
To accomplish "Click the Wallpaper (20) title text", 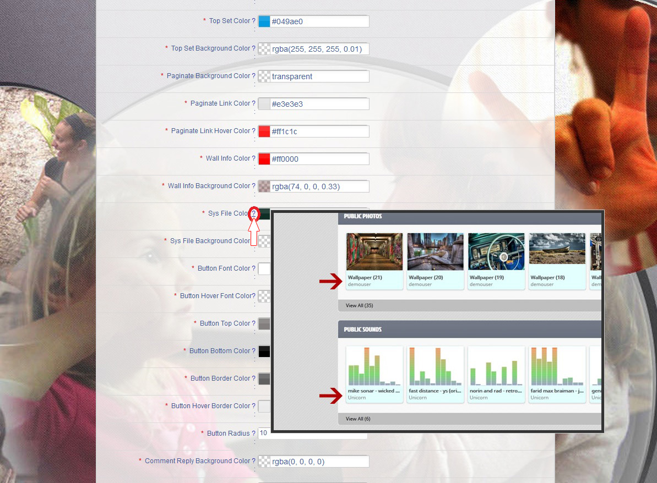I will click(x=426, y=277).
